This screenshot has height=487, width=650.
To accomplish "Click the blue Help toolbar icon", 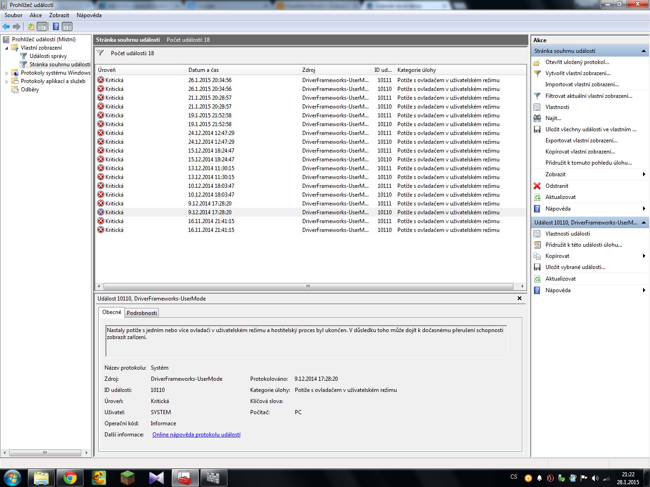I will pos(56,26).
